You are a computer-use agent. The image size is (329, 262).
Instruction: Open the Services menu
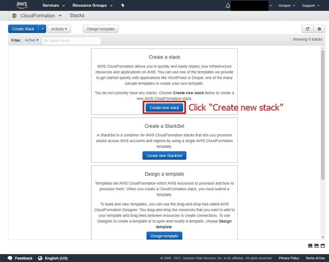(x=53, y=5)
